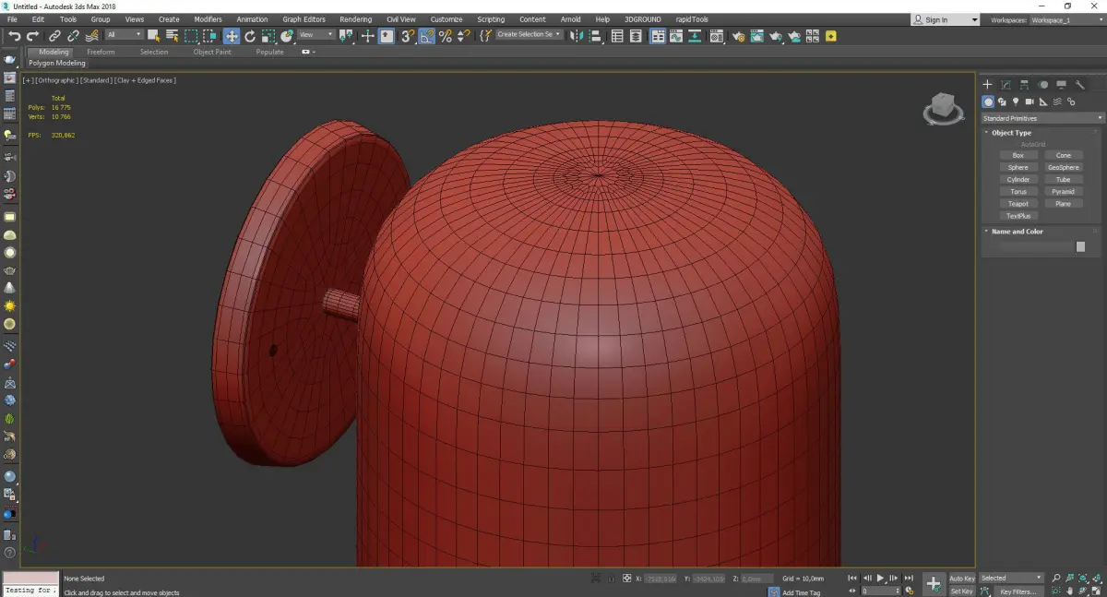
Task: Click the Align tool icon
Action: coord(595,36)
